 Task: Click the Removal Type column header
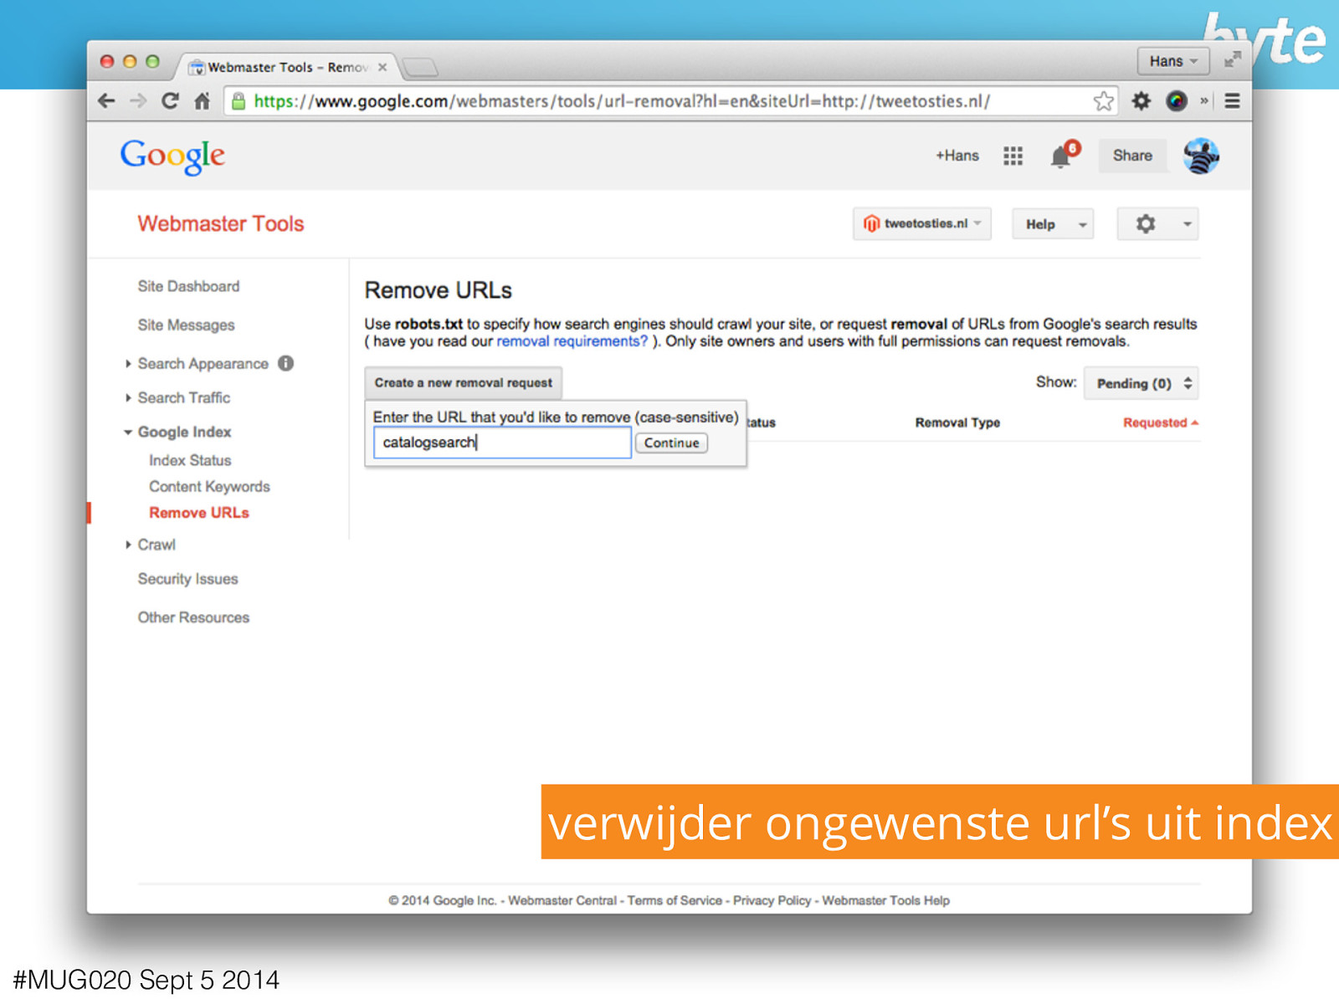[x=957, y=423]
